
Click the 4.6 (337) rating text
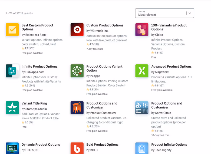tap(158, 86)
